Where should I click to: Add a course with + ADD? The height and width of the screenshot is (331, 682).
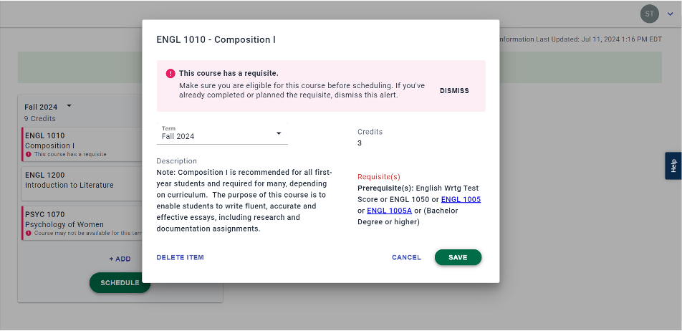pos(120,259)
